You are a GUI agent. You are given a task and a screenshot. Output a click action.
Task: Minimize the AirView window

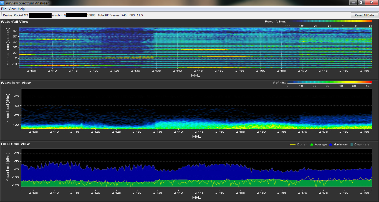[353, 2]
